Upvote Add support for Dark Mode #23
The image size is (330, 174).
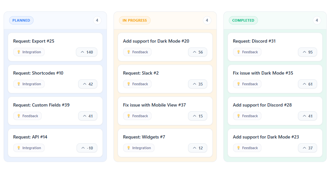click(307, 148)
